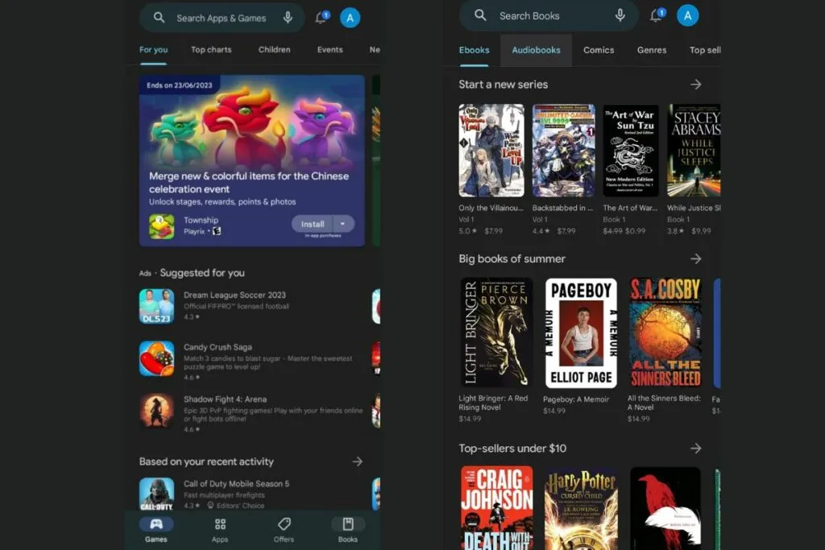The width and height of the screenshot is (825, 550).
Task: Tap 'Call of Duty Mobile Season 5' title
Action: tap(236, 484)
